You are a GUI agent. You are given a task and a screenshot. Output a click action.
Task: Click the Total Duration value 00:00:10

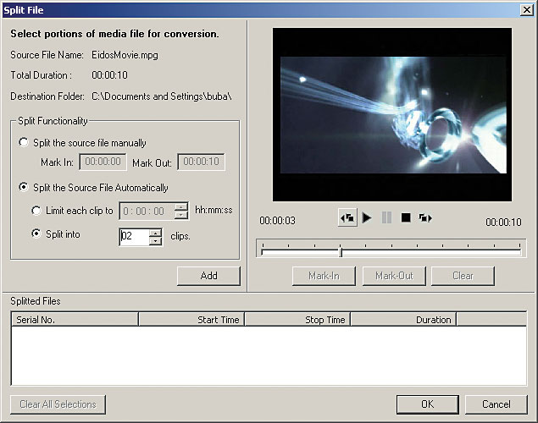click(109, 75)
